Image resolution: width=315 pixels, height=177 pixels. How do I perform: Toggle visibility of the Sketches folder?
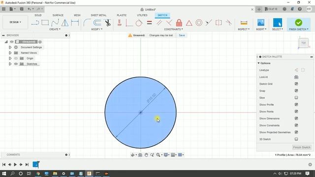tap(16, 64)
